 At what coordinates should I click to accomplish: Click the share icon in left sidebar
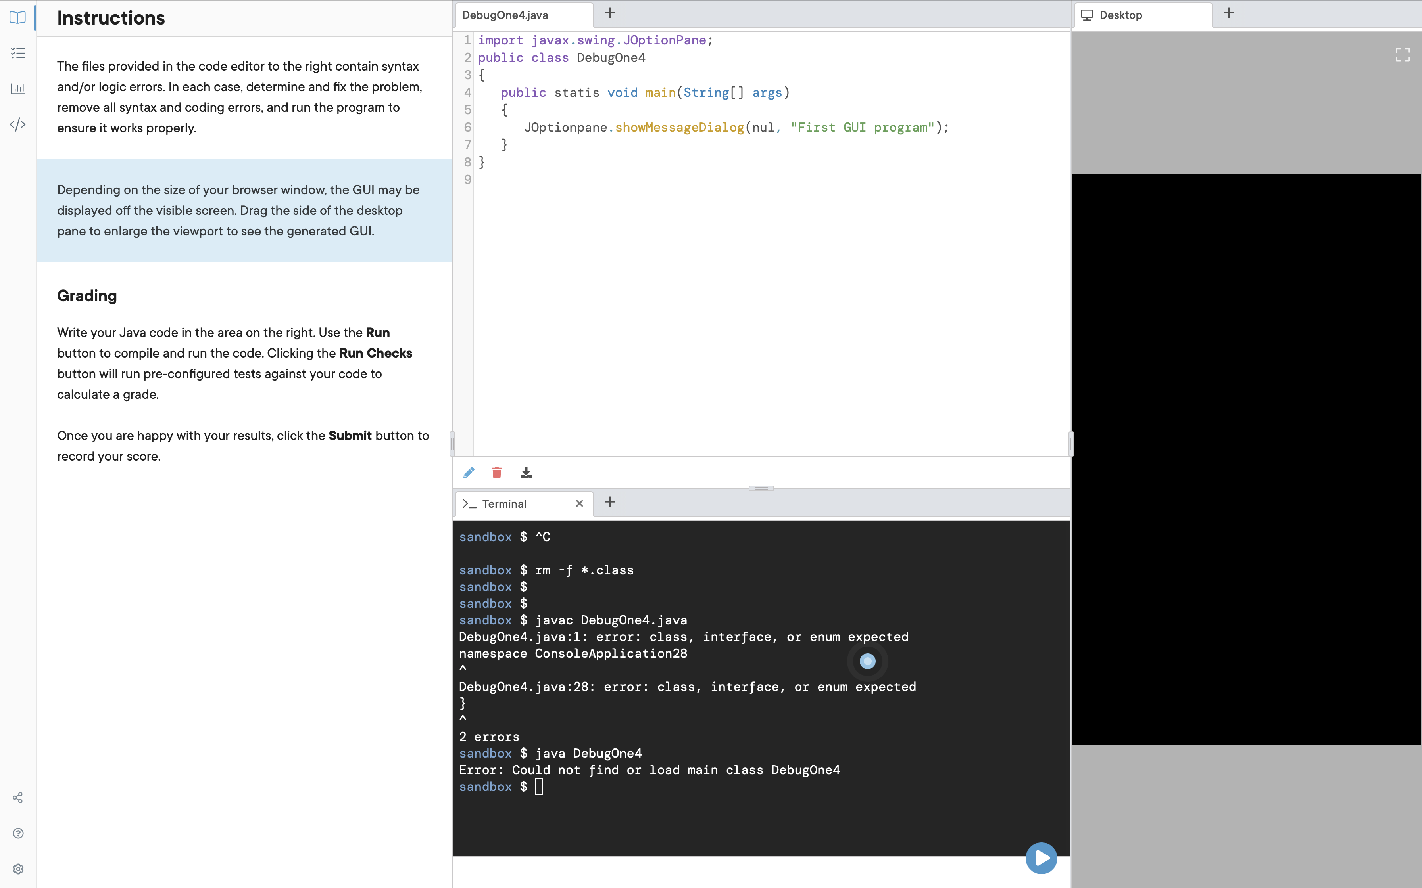[x=17, y=798]
